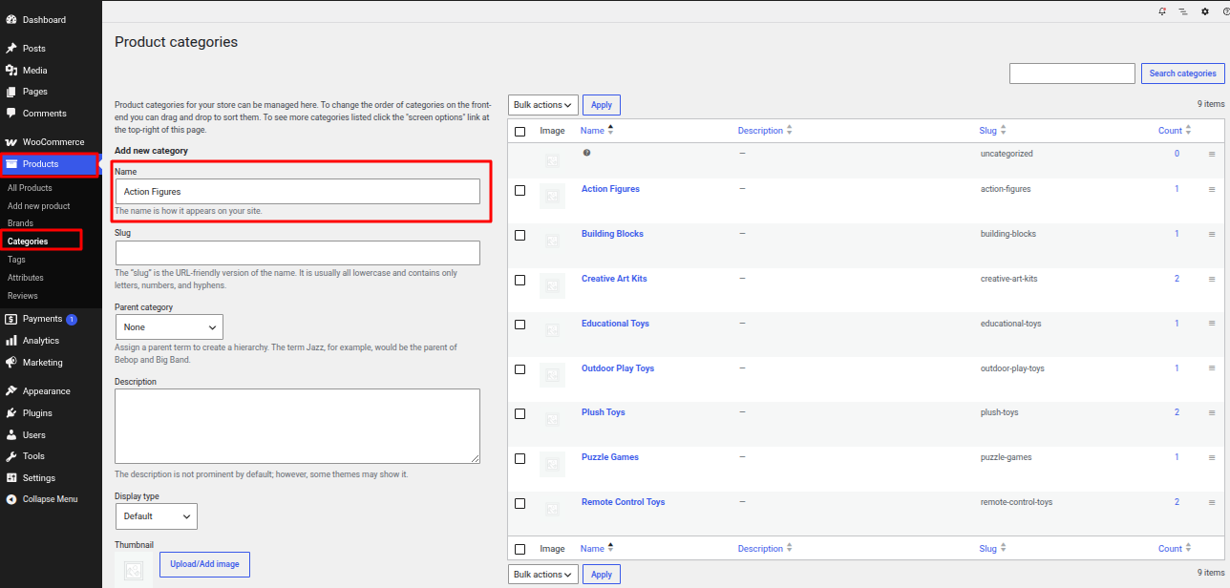Open the activity list icon beside bell
Screen dimensions: 1230x588
click(x=1183, y=11)
